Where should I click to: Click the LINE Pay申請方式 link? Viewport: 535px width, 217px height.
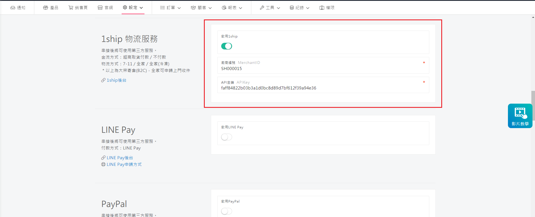click(124, 164)
